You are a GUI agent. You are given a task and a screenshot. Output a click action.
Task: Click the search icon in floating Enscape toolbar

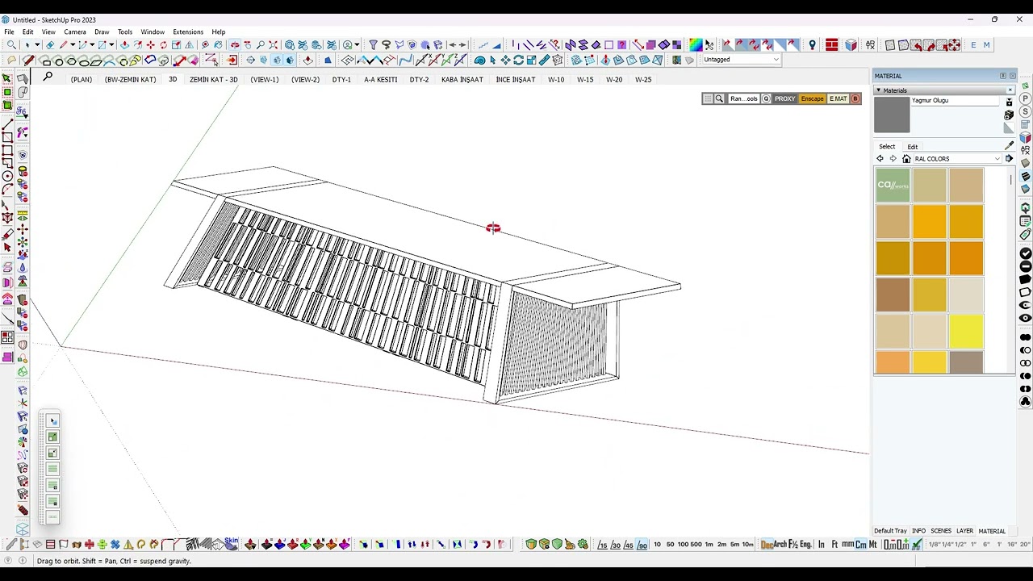tap(719, 98)
